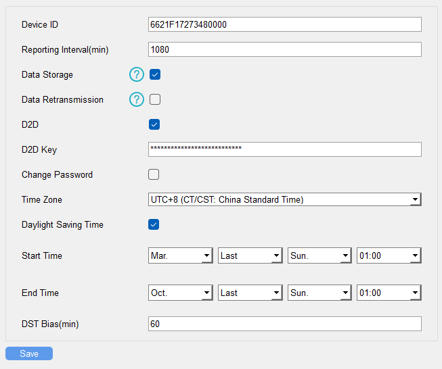Image resolution: width=442 pixels, height=369 pixels.
Task: Open the Time Zone dropdown
Action: click(284, 199)
